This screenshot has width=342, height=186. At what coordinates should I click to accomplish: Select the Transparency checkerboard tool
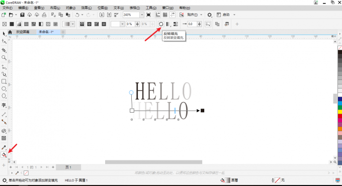4,138
